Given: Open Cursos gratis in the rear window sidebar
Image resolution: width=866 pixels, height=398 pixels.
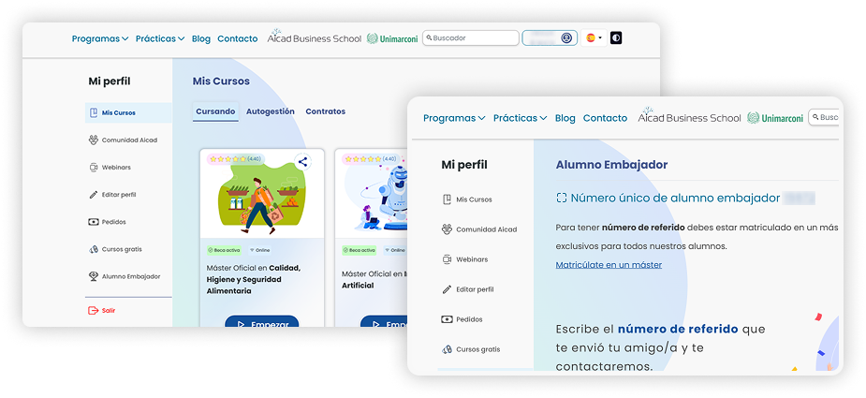Looking at the screenshot, I should click(x=123, y=249).
